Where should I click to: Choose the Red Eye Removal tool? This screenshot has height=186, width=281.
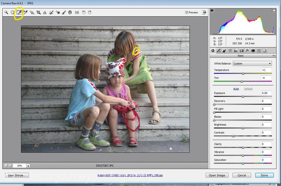click(x=58, y=13)
